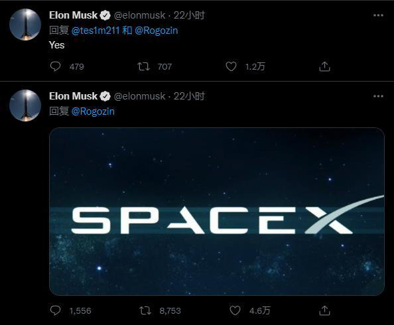Open second tweet's 22小时 timestamp

(189, 96)
